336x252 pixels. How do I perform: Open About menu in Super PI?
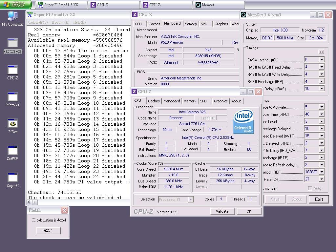coord(60,22)
